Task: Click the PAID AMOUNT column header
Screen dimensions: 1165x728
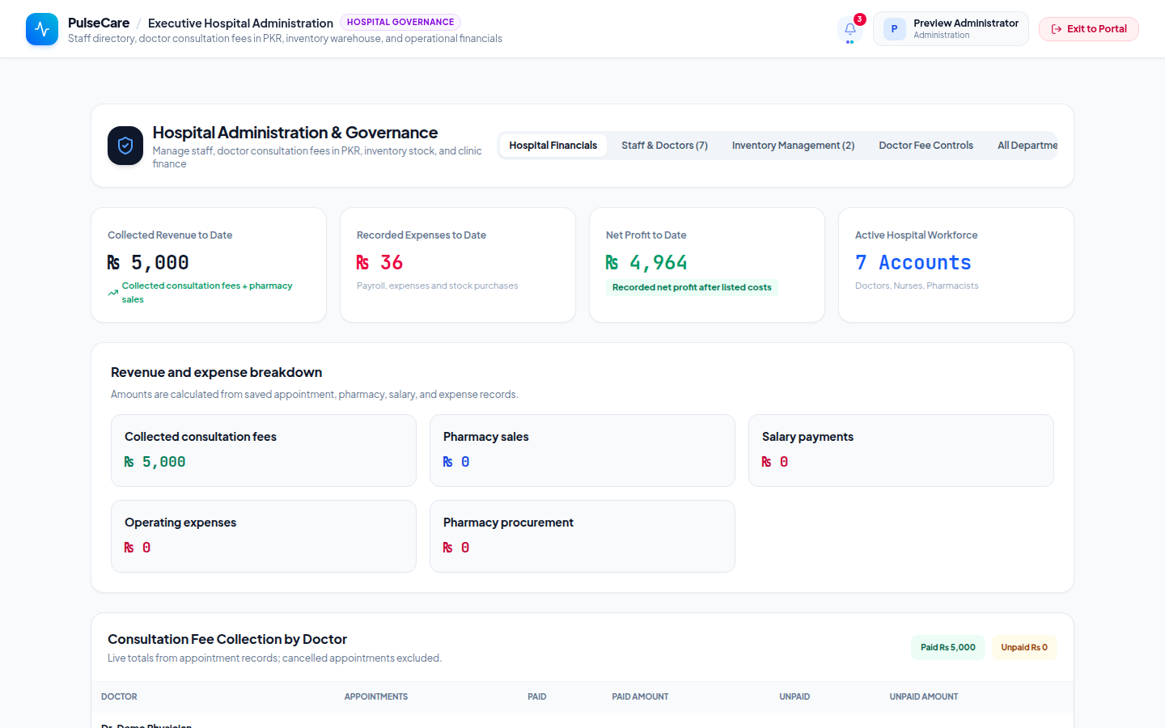Action: [640, 696]
